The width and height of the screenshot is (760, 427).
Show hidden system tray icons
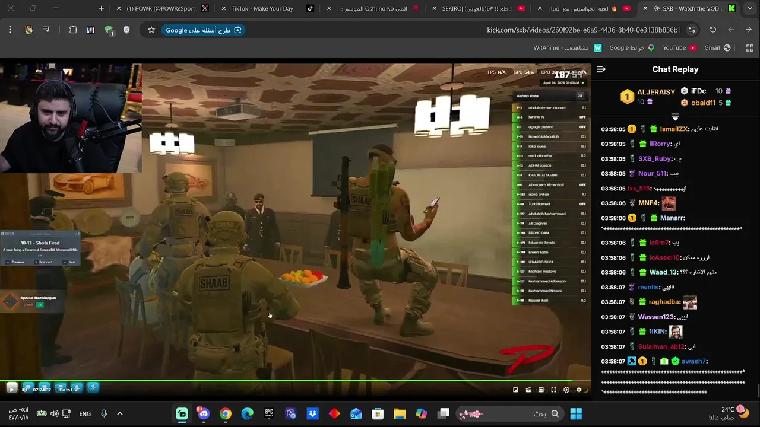[x=119, y=413]
